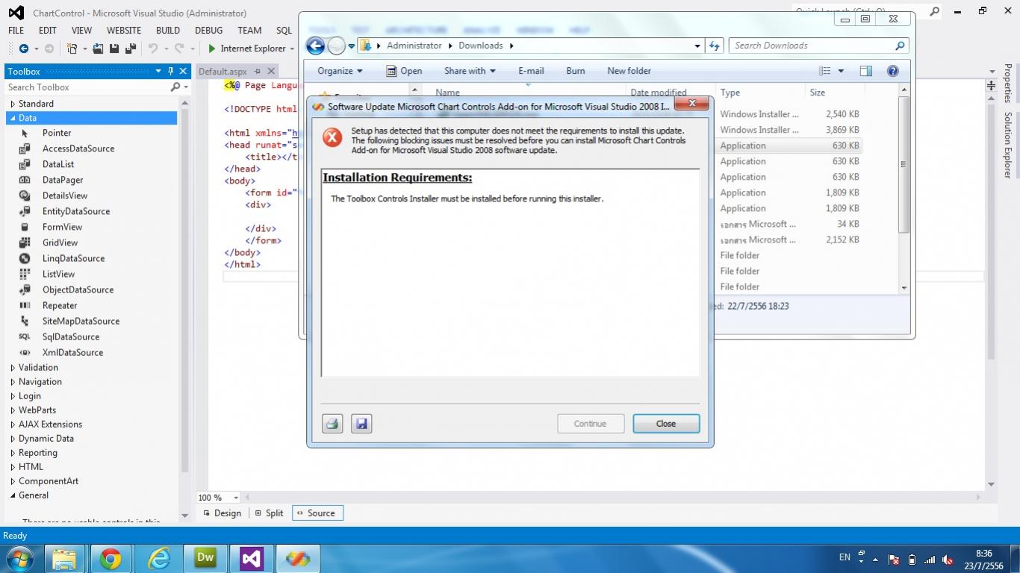The image size is (1020, 573).
Task: Close the Toolbox panel
Action: (x=183, y=71)
